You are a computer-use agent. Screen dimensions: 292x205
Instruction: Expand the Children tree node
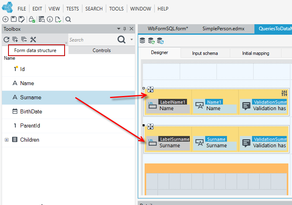7,140
